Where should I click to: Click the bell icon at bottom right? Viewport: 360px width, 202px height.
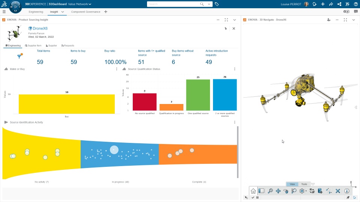coord(354,198)
